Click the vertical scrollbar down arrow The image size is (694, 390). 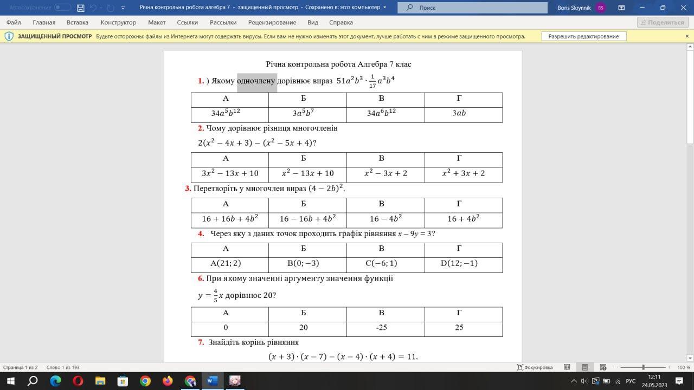pos(690,358)
